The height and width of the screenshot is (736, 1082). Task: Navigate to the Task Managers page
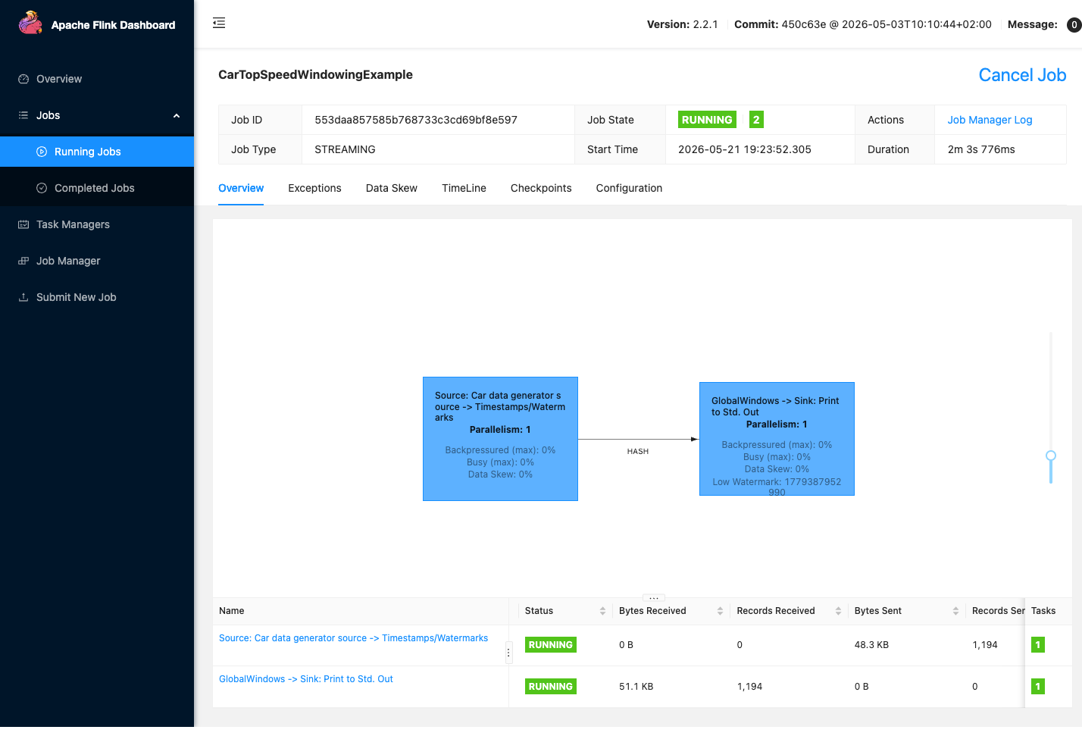[x=97, y=224]
